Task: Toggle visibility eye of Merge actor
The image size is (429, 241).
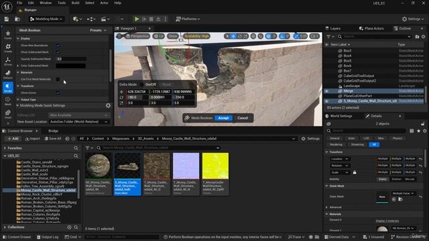Action: (326, 91)
